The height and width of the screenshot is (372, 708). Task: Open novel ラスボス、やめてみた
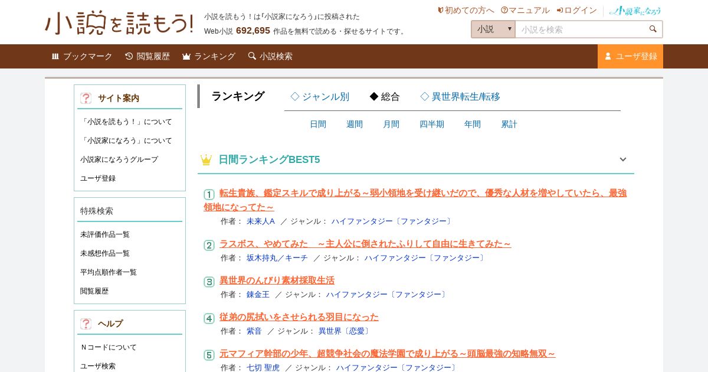tap(365, 244)
